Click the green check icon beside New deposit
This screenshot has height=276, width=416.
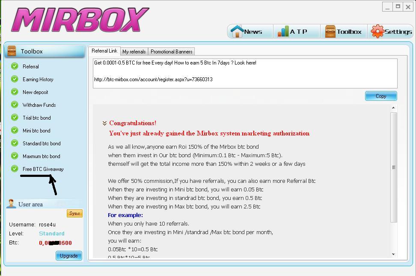(15, 92)
